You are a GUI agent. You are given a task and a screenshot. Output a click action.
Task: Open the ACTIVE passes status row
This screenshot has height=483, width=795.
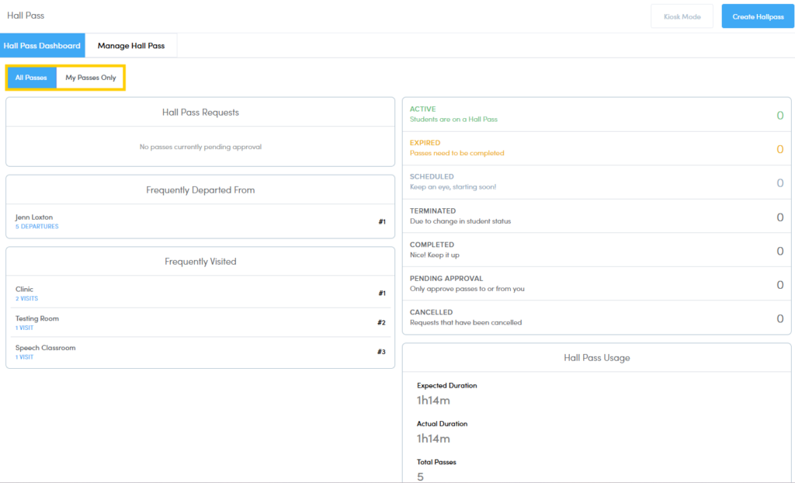pos(596,115)
